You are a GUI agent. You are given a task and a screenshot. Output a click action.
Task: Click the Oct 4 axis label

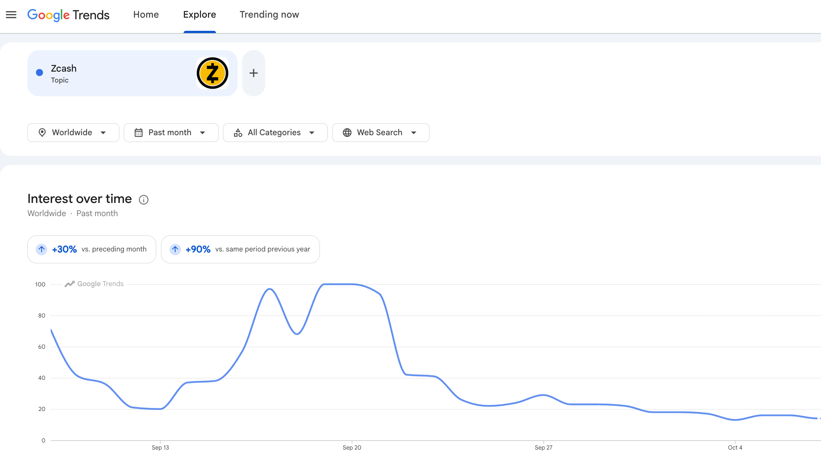click(x=735, y=447)
